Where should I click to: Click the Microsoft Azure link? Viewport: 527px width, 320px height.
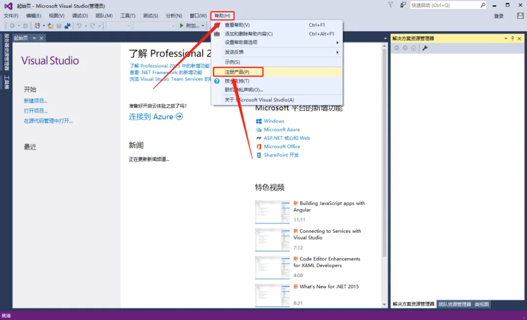point(282,129)
